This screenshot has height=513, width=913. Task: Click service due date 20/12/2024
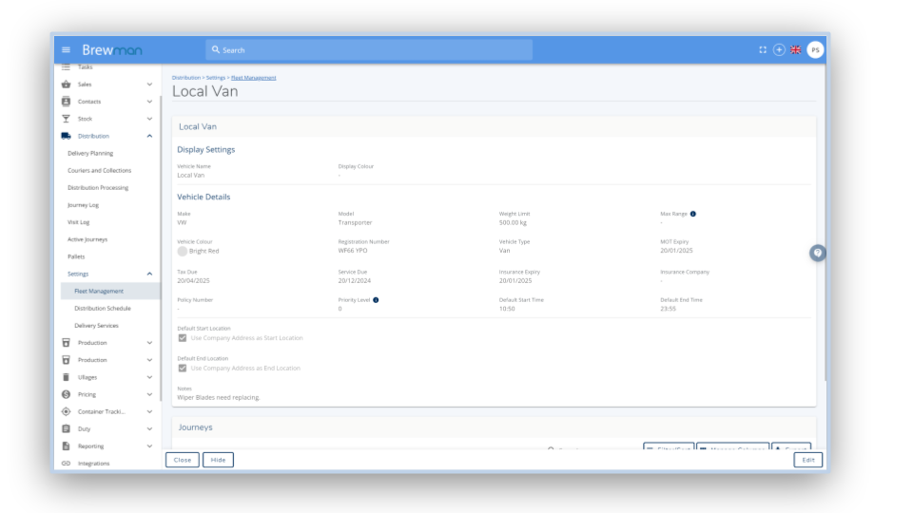354,281
